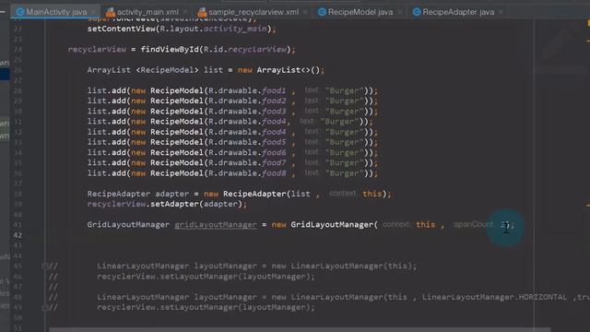Switch to the RecipeModel.java tab
This screenshot has width=590, height=332.
click(360, 12)
